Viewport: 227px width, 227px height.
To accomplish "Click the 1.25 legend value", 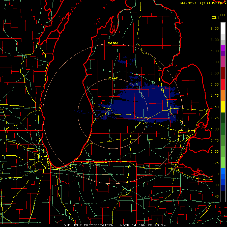I will pyautogui.click(x=215, y=118).
